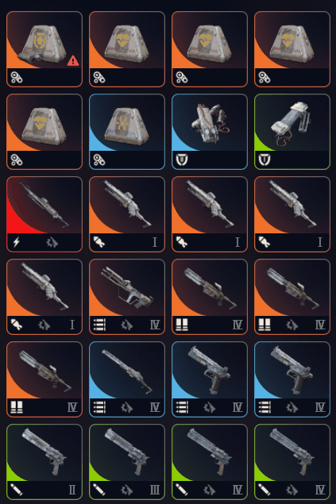
Task: Select the blue-rarity supply crate
Action: [x=127, y=132]
